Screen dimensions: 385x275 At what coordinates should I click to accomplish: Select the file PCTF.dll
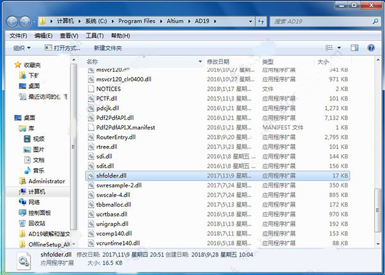tap(107, 98)
